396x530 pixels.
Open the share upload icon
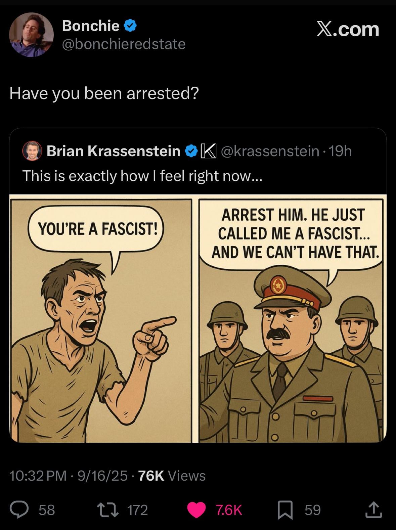click(374, 510)
